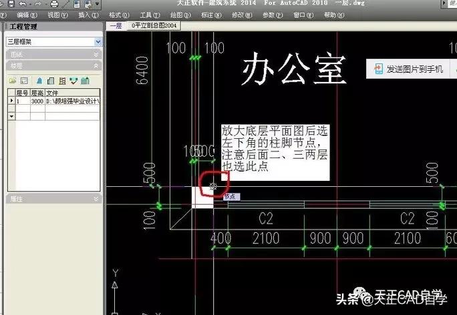Select the floor height cell 3000
This screenshot has width=457, height=315.
pos(37,101)
